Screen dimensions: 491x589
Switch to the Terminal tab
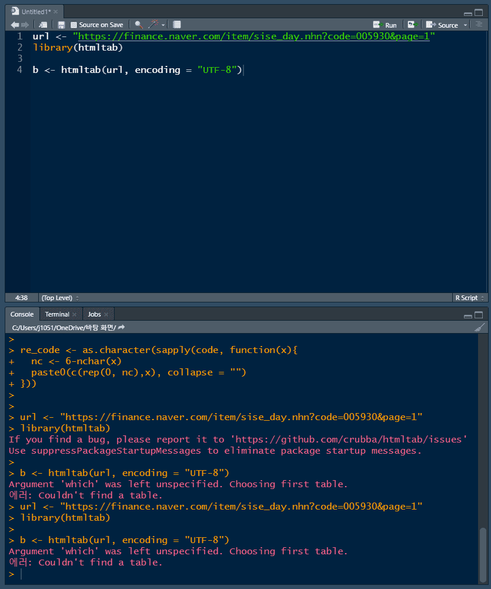(x=57, y=314)
